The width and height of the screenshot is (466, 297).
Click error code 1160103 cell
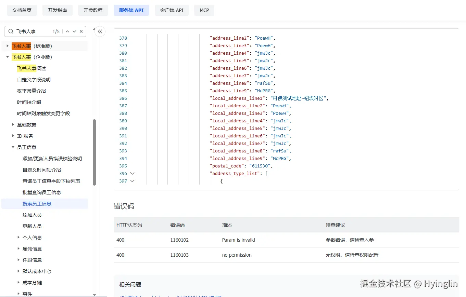[x=179, y=255]
